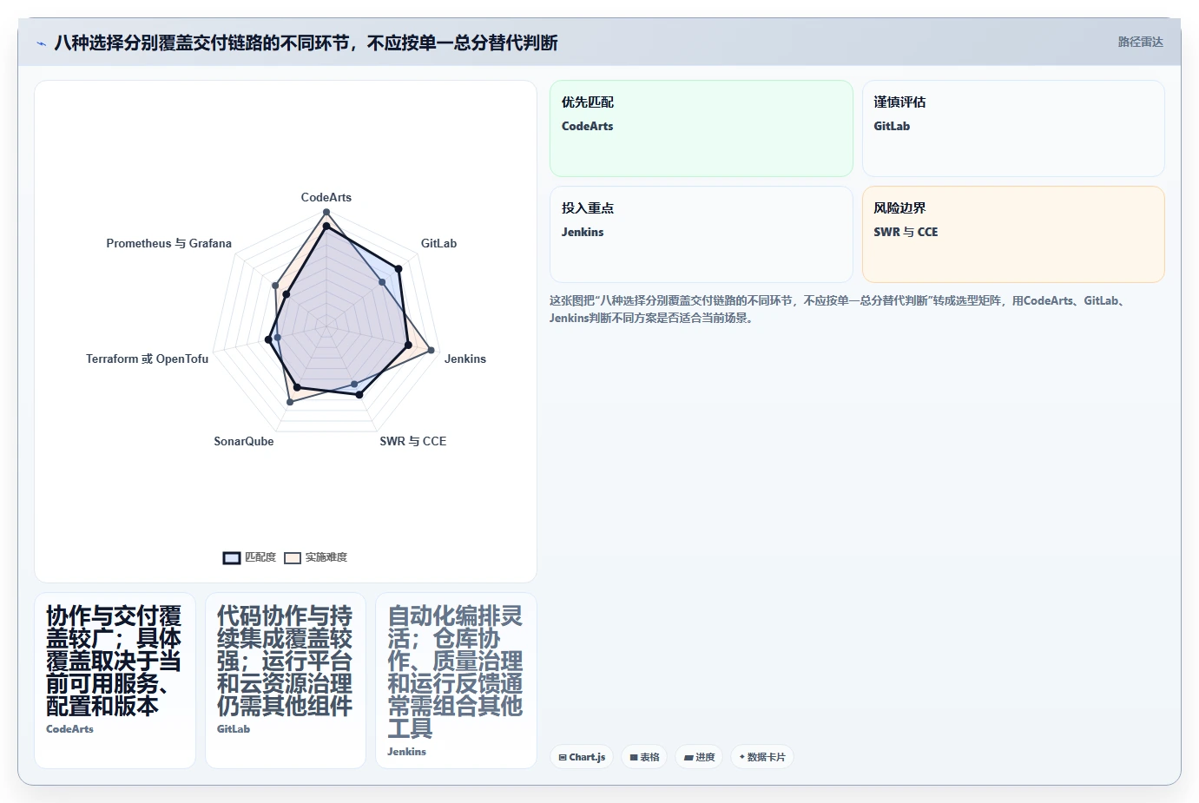Click the title 八种选择分别覆盖交付链路的不同环节
1199x803 pixels.
(x=306, y=43)
